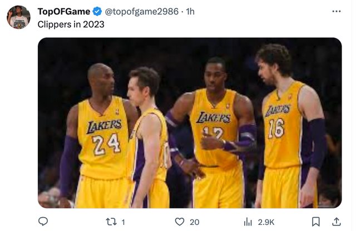Click the retweet count of 1

pyautogui.click(x=123, y=222)
